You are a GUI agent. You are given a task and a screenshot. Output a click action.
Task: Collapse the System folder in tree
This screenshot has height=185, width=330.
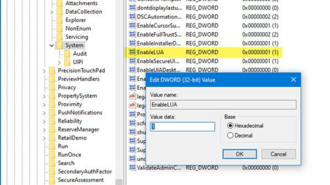[52, 45]
